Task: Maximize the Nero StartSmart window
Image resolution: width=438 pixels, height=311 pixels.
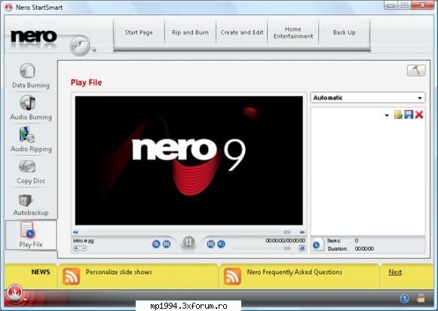Action: coord(405,5)
